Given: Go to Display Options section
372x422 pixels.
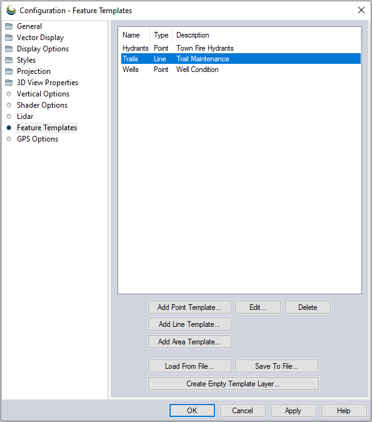Looking at the screenshot, I should pos(43,49).
